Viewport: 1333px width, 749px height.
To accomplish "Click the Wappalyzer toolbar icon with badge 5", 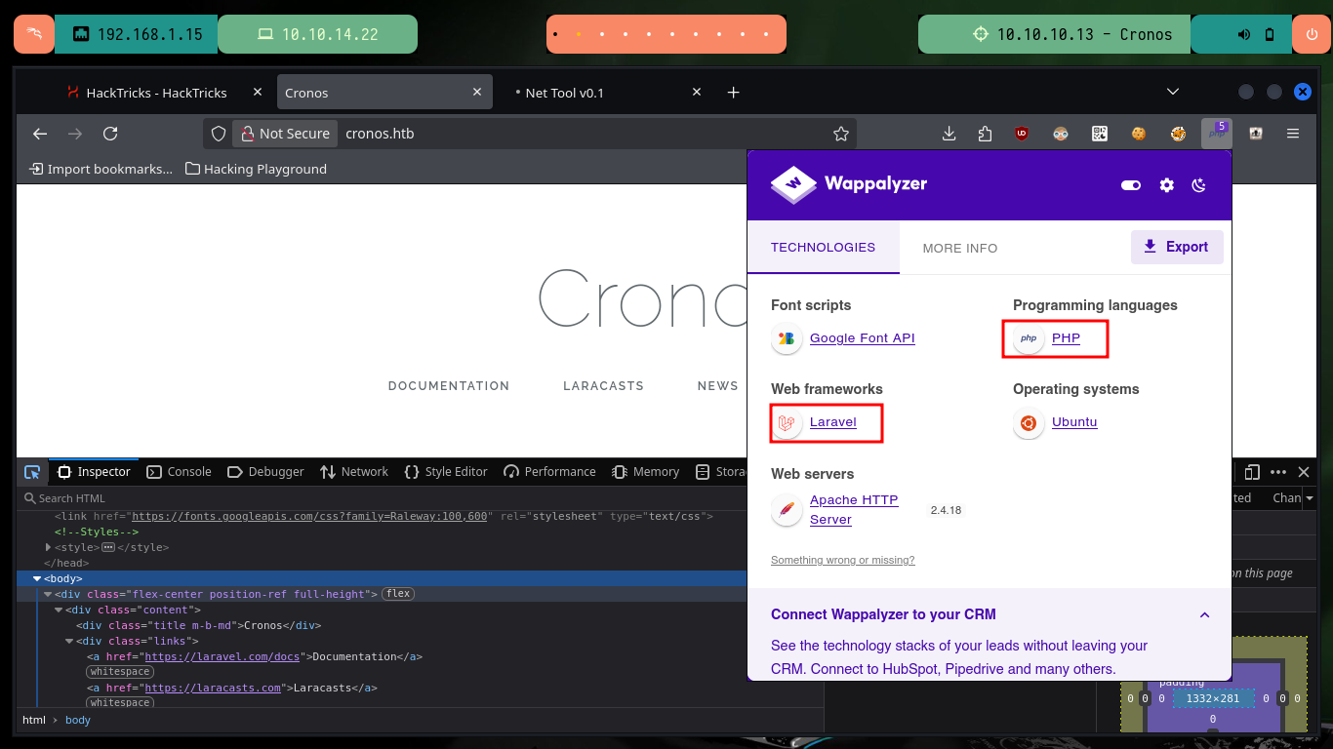I will tap(1217, 134).
